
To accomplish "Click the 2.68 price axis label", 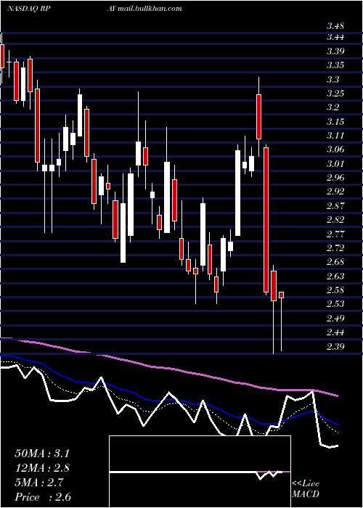I will [x=335, y=262].
